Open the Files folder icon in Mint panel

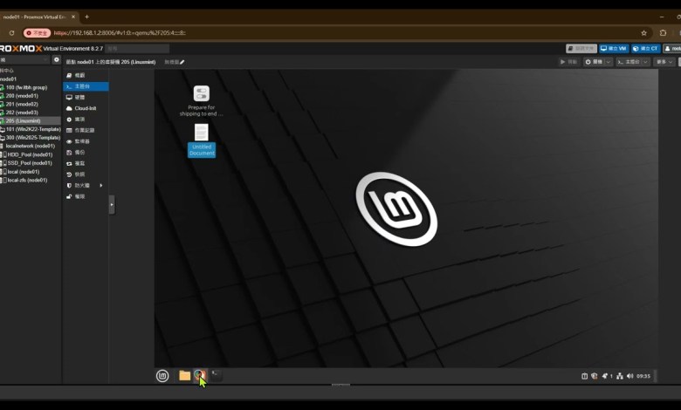tap(184, 376)
